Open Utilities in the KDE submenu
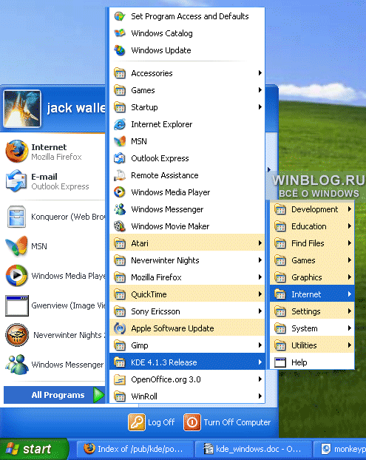Viewport: 366px width, 460px height. tap(312, 345)
